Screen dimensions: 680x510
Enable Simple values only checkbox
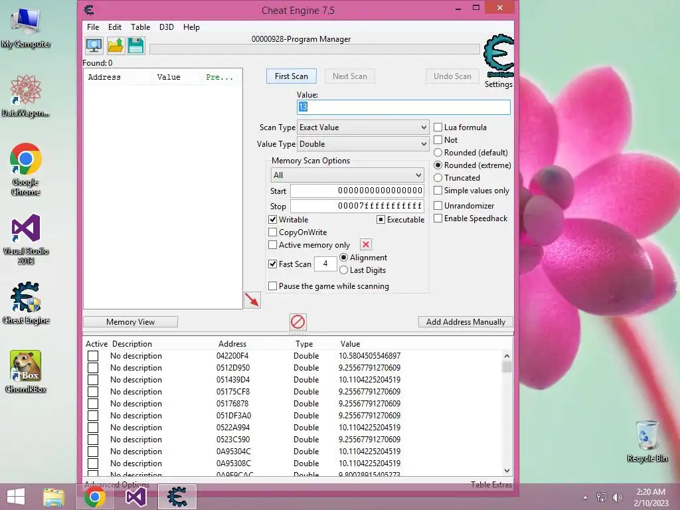[438, 191]
